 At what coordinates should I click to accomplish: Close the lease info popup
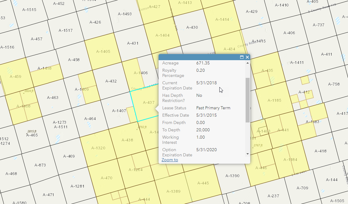[x=247, y=57]
